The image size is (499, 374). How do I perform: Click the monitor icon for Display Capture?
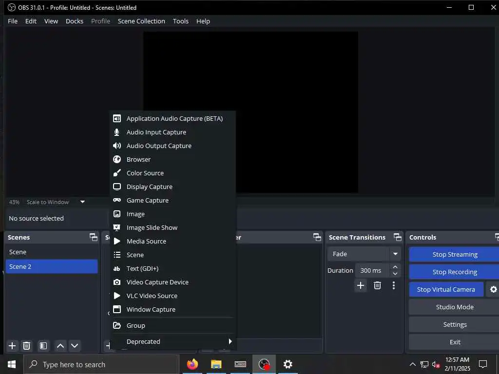click(x=117, y=187)
